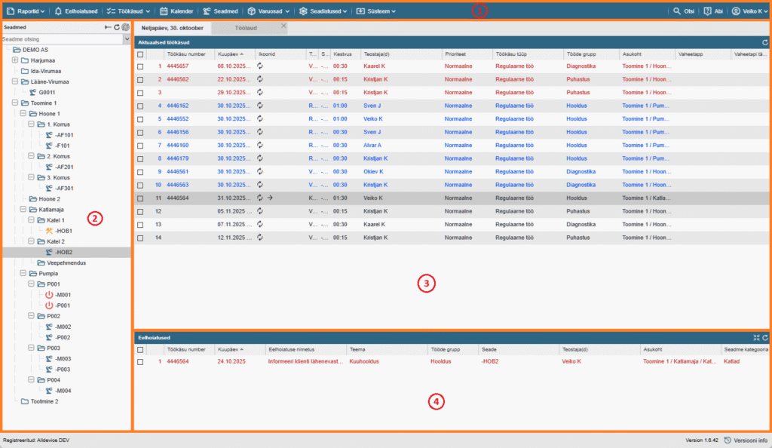This screenshot has width=772, height=448.
Task: Open the Abi help icon
Action: click(707, 11)
